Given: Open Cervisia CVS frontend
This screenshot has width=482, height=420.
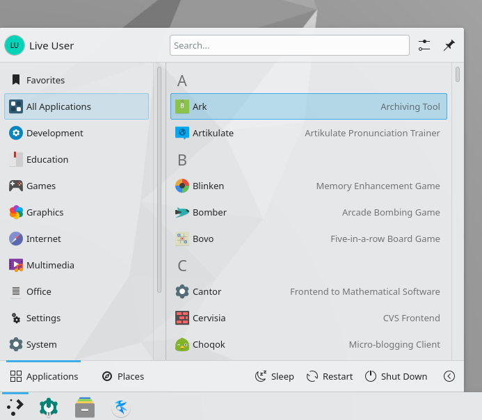Looking at the screenshot, I should pyautogui.click(x=309, y=318).
